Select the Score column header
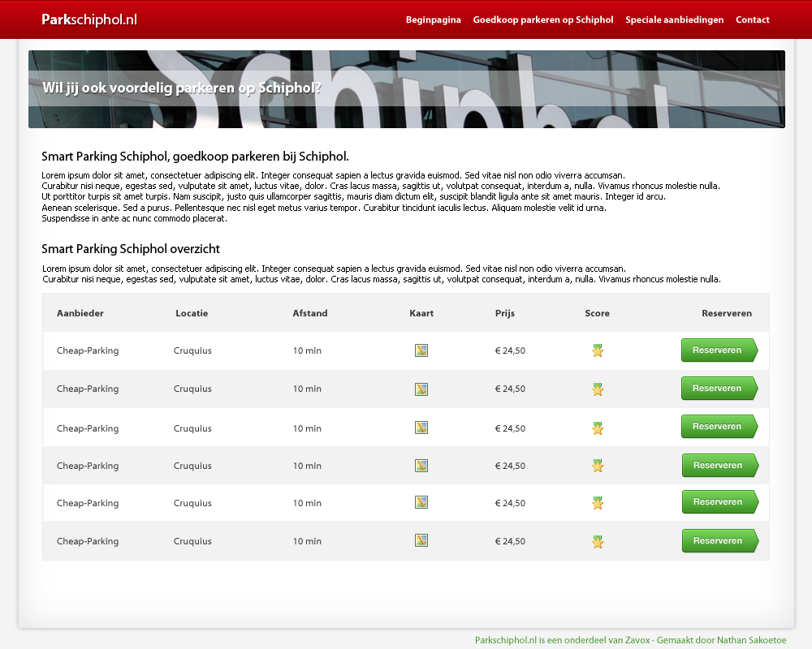The width and height of the screenshot is (812, 649). click(x=597, y=313)
